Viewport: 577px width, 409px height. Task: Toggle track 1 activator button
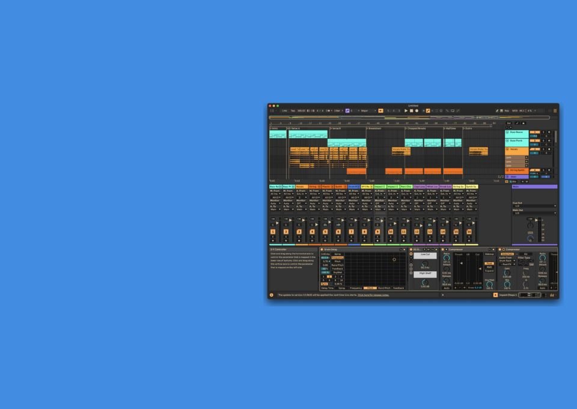(273, 232)
